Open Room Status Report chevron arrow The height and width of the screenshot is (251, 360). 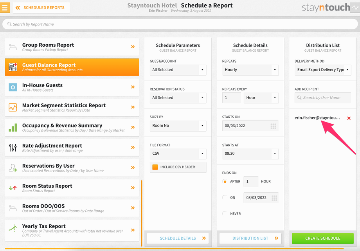(x=133, y=188)
